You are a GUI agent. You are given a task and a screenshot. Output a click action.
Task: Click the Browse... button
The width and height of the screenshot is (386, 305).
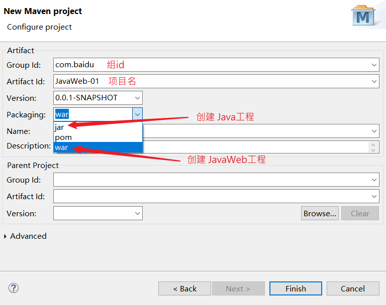(x=320, y=213)
